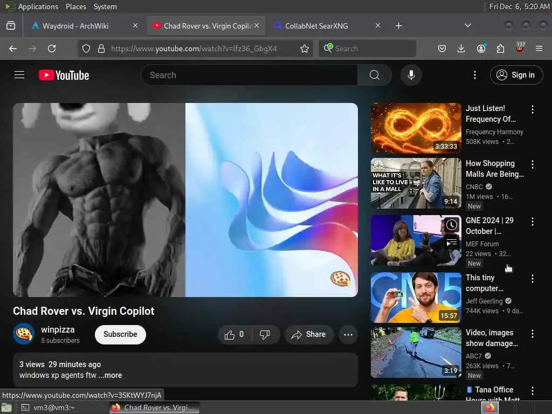Image resolution: width=552 pixels, height=414 pixels.
Task: Bookmark this page with the star icon
Action: point(305,49)
